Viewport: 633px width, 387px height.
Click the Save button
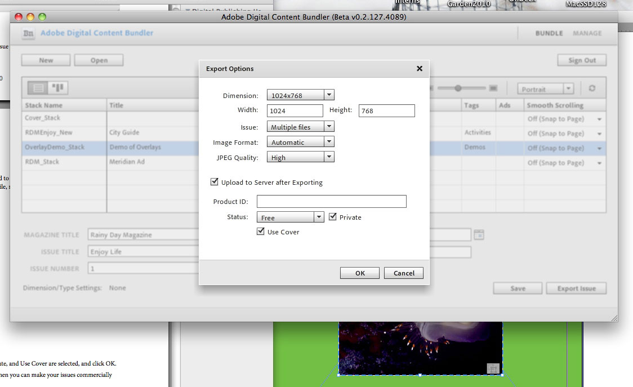click(x=518, y=288)
